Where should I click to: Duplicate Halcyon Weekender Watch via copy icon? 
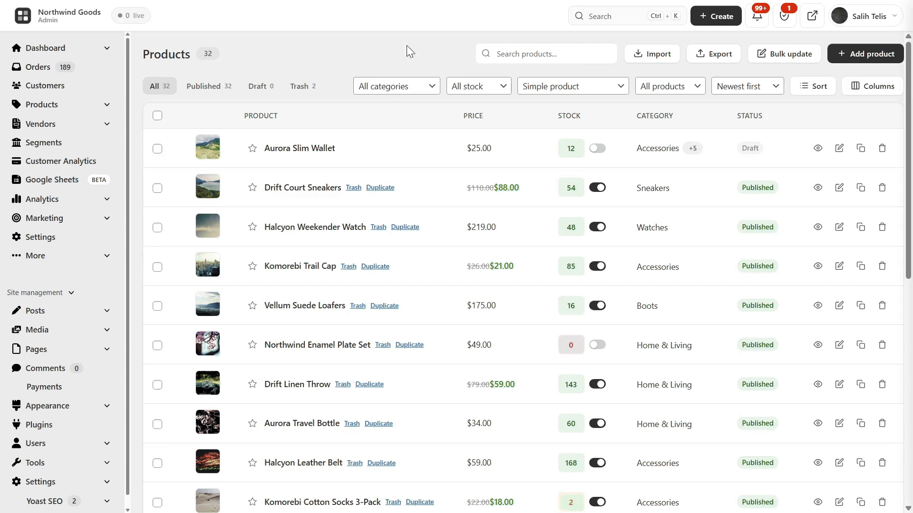(x=861, y=227)
